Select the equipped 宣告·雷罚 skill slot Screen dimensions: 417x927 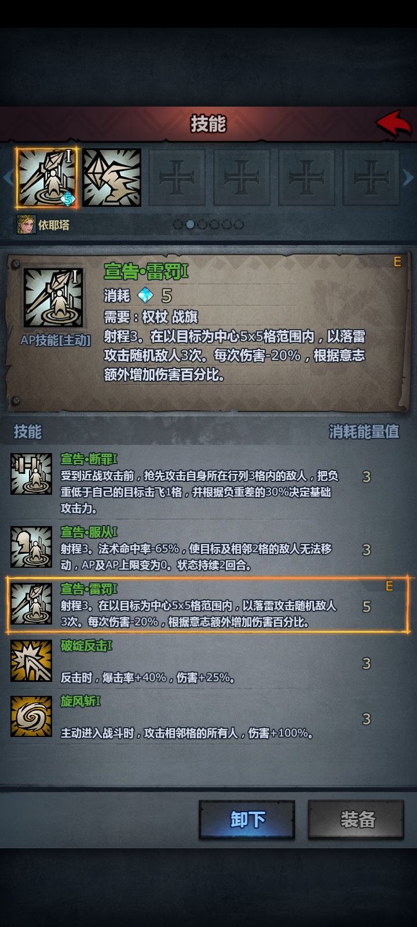point(47,178)
